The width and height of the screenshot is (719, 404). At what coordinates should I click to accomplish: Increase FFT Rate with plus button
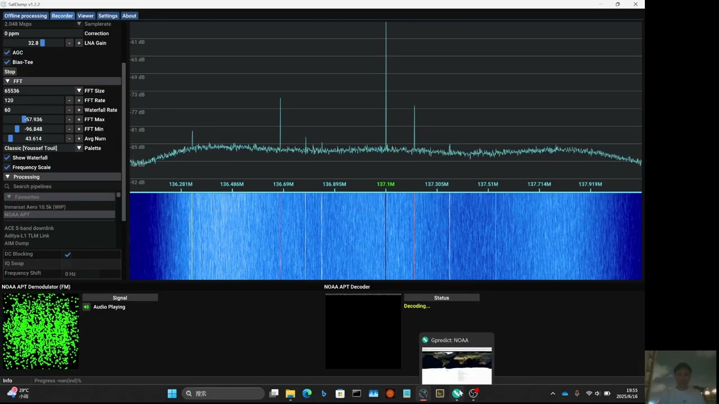click(x=79, y=100)
